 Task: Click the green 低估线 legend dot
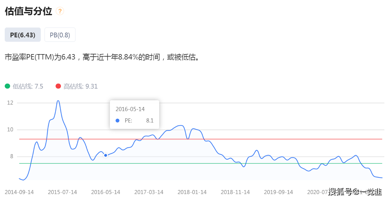pyautogui.click(x=8, y=86)
